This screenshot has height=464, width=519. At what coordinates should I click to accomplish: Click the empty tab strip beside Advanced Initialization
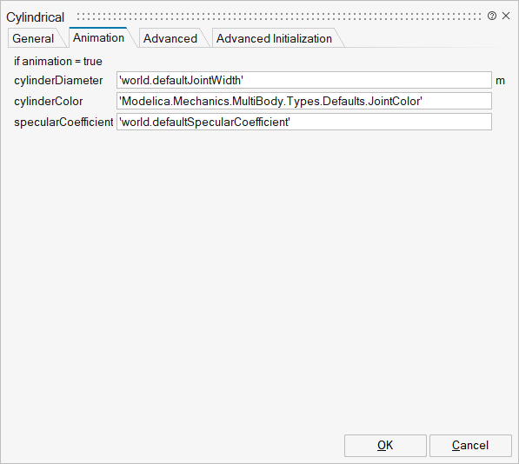[427, 38]
